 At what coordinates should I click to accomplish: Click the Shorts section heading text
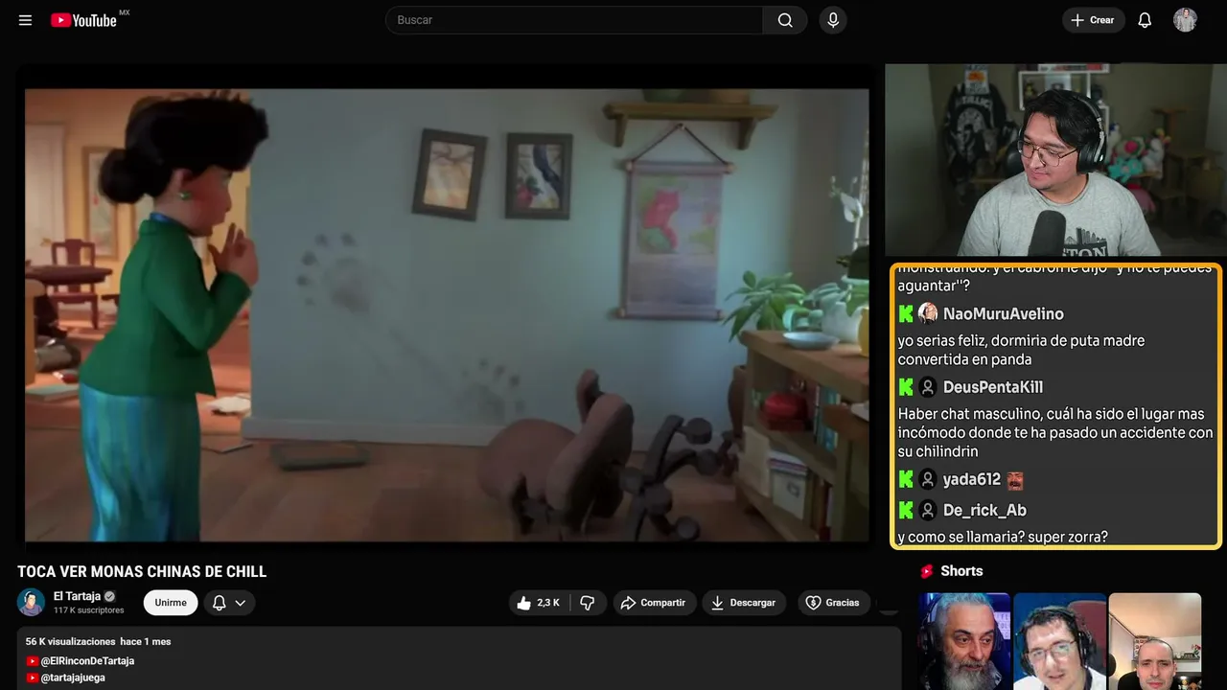[x=961, y=571]
